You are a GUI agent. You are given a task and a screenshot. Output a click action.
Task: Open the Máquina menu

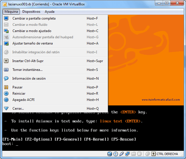(11, 12)
